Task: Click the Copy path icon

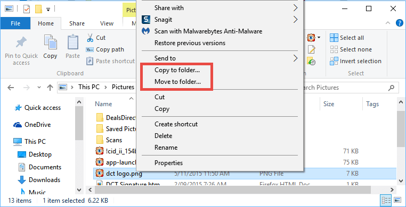Action: [x=90, y=49]
